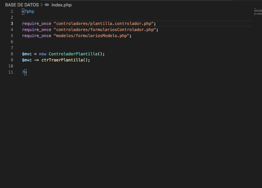262x188 pixels.
Task: Click line number 1 in gutter
Action: point(12,11)
